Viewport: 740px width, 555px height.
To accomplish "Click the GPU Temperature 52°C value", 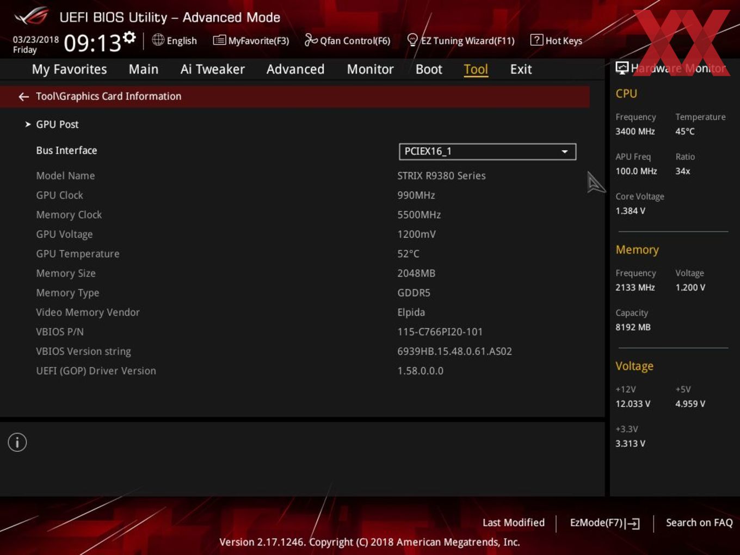I will 408,254.
